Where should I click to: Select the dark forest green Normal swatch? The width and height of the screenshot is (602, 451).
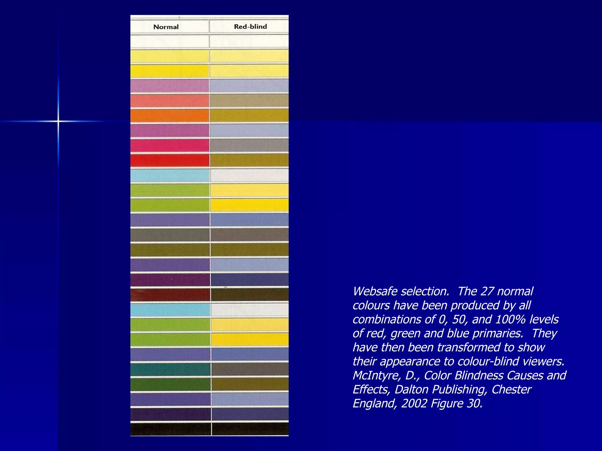point(170,384)
